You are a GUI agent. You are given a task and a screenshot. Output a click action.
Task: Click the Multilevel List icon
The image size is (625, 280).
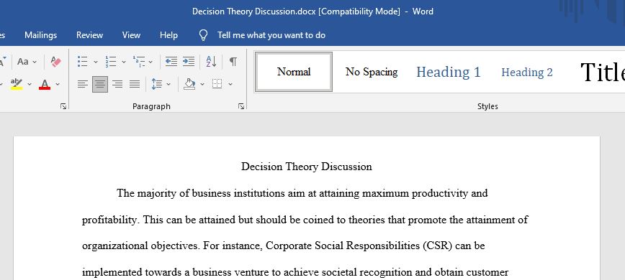pos(139,62)
